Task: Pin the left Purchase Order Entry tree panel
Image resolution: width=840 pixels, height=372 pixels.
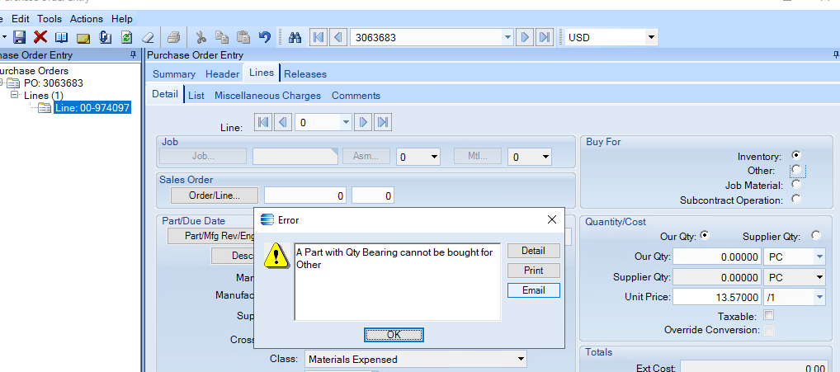Action: tap(133, 55)
